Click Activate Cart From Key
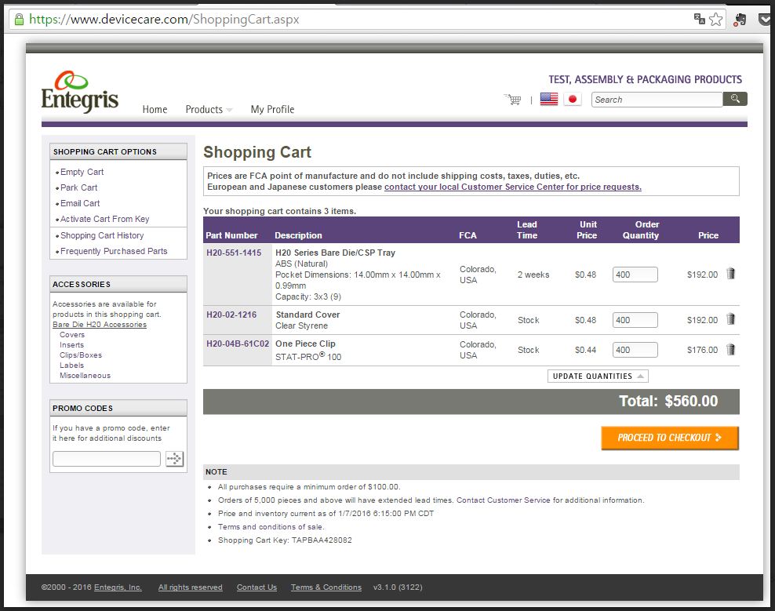This screenshot has width=775, height=611. 105,219
